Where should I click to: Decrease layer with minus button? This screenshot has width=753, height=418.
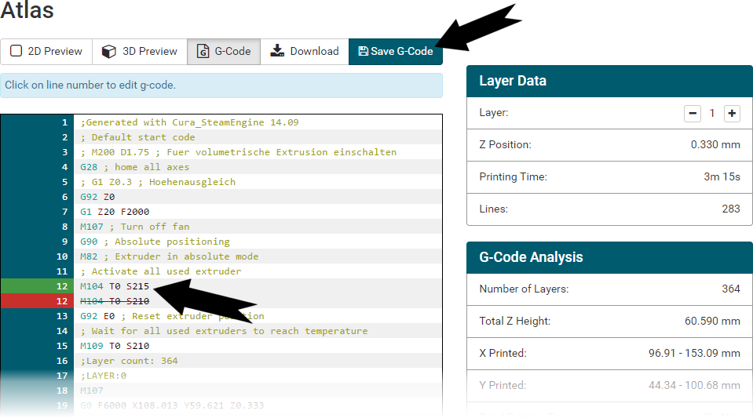tap(693, 114)
